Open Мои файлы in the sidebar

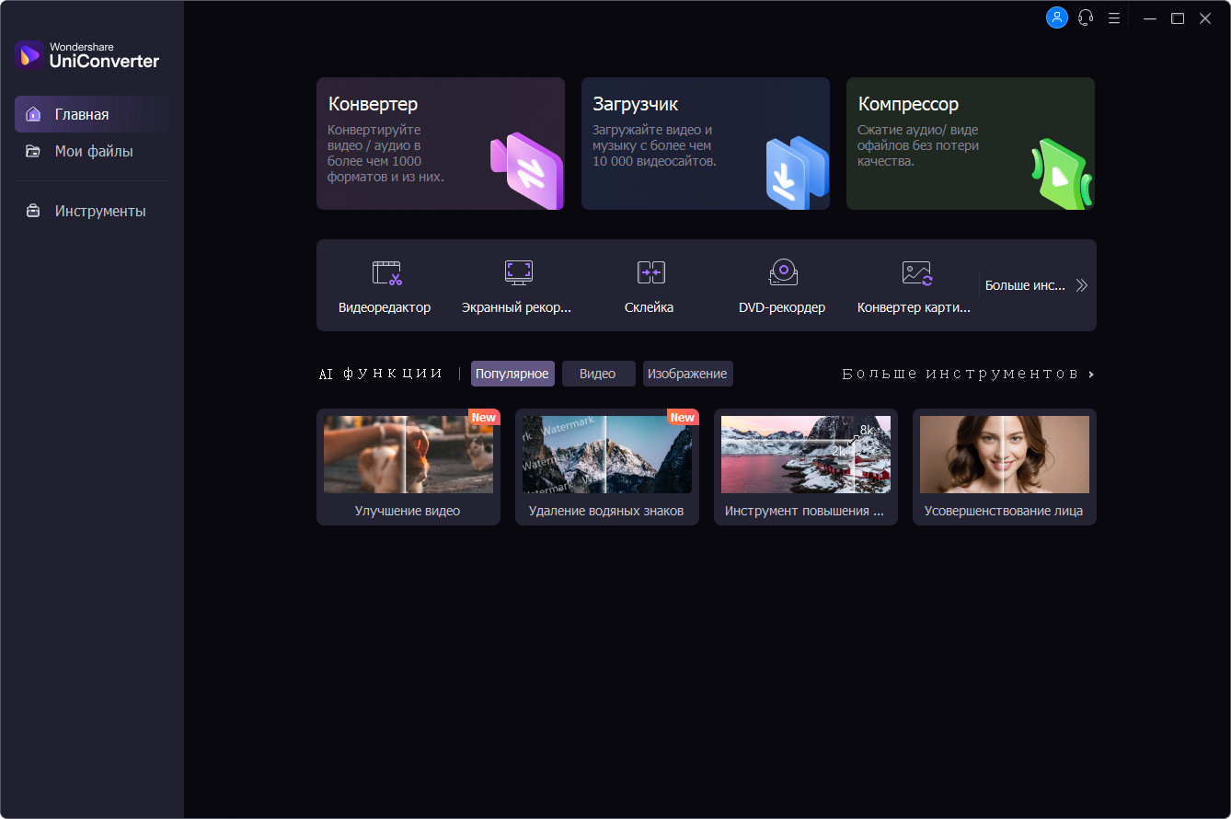(92, 151)
